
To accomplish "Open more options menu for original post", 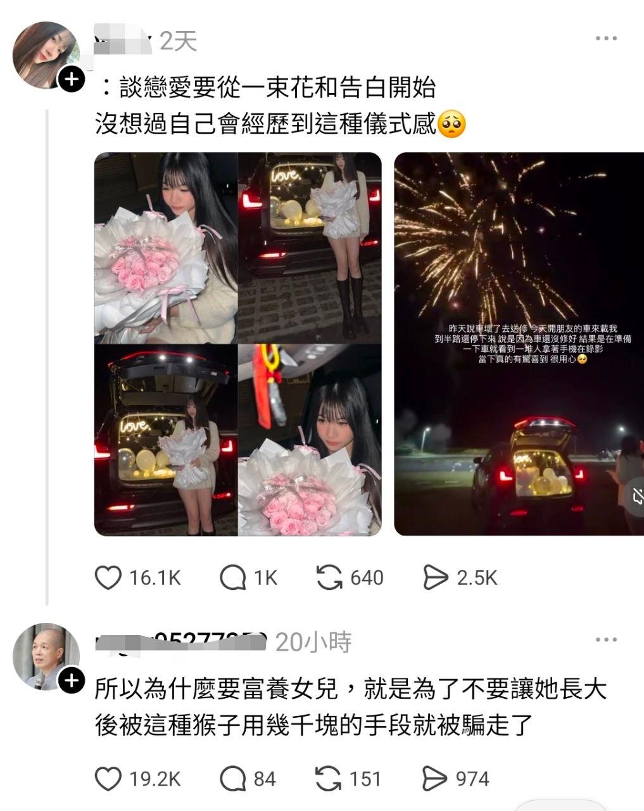I will click(x=606, y=39).
